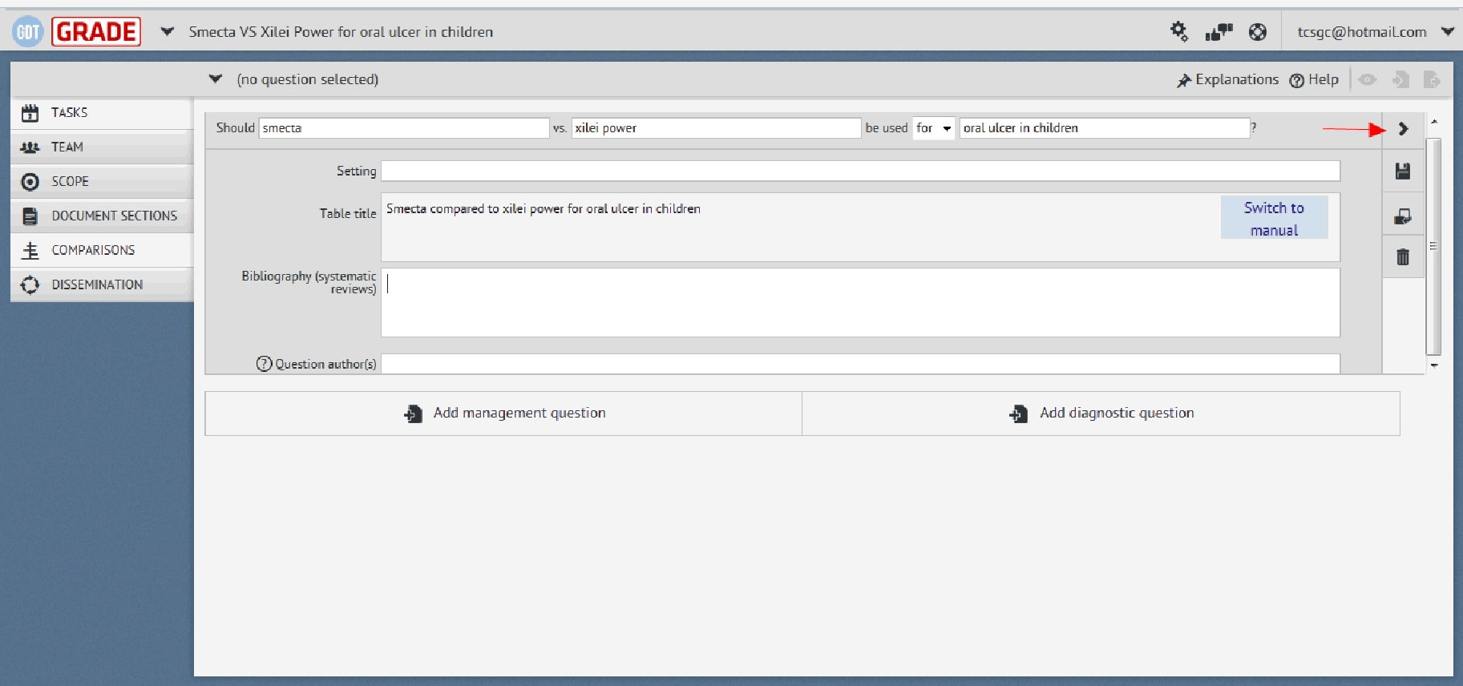The width and height of the screenshot is (1463, 686).
Task: Open the help lifebuoy icon in the header
Action: pyautogui.click(x=1258, y=32)
